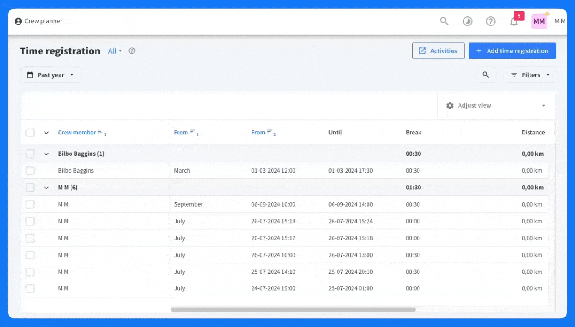Open the MM user avatar menu
The height and width of the screenshot is (327, 575).
tap(539, 21)
